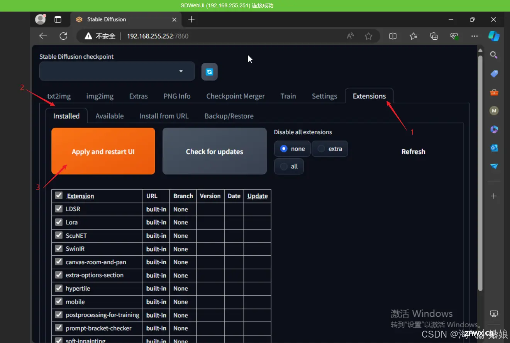Open the Backup/Restore sub-tab
The image size is (510, 343).
point(229,116)
